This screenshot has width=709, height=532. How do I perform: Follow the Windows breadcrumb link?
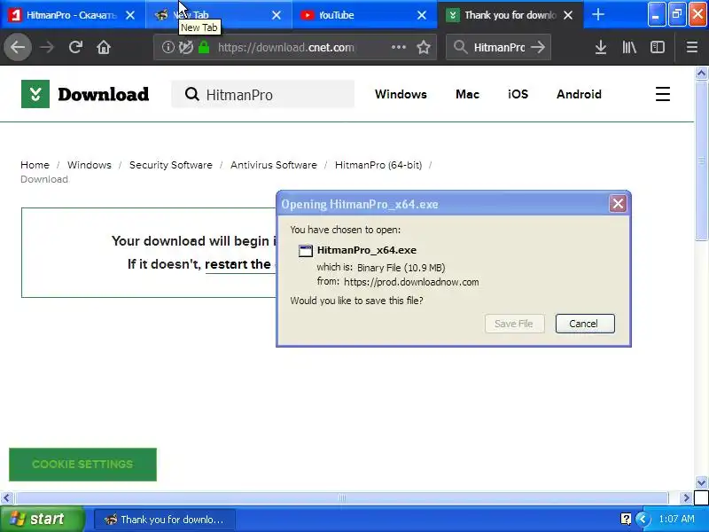90,165
